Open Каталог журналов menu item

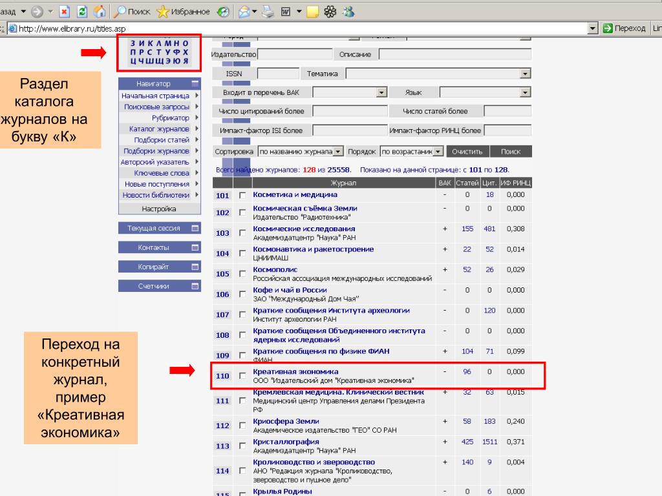point(160,129)
